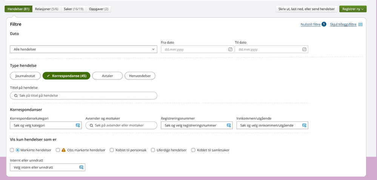Toggle the Journalnotat filter chip

point(26,76)
